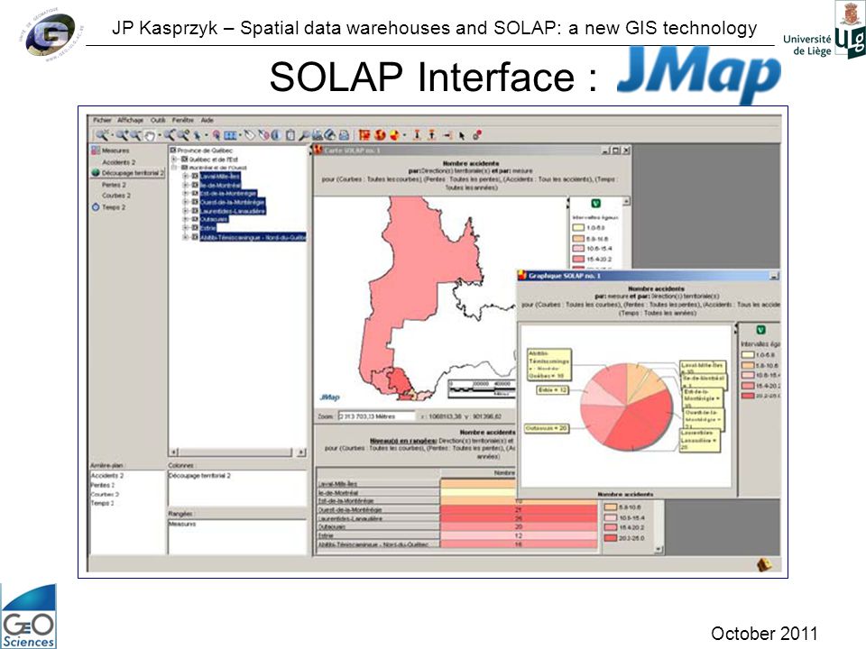The width and height of the screenshot is (866, 649).
Task: Create a new SOLAP map with red map icon
Action: coord(364,135)
